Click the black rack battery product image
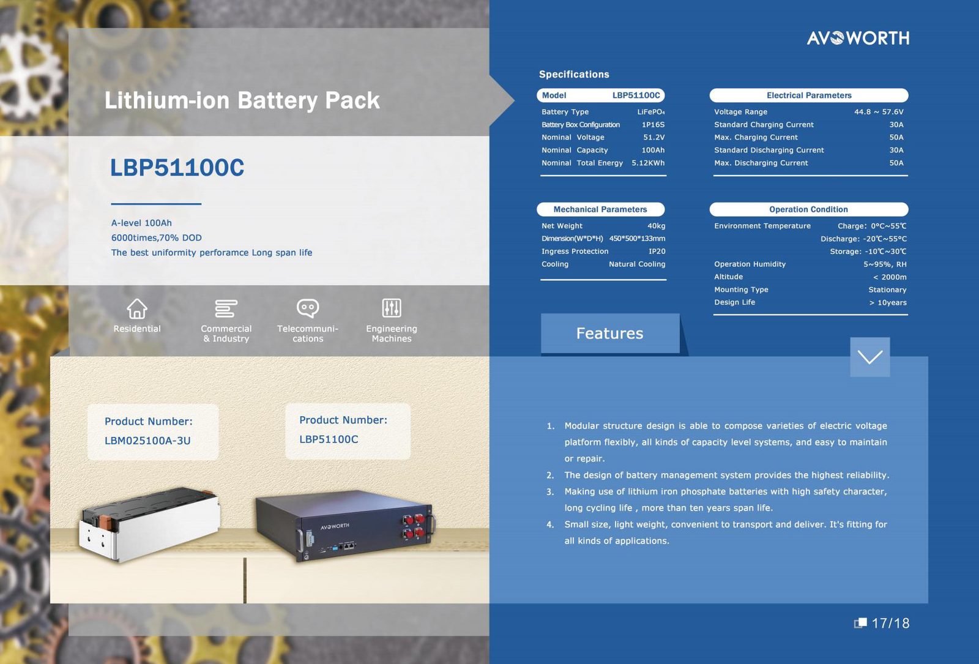Screen dimensions: 979x664 [346, 525]
